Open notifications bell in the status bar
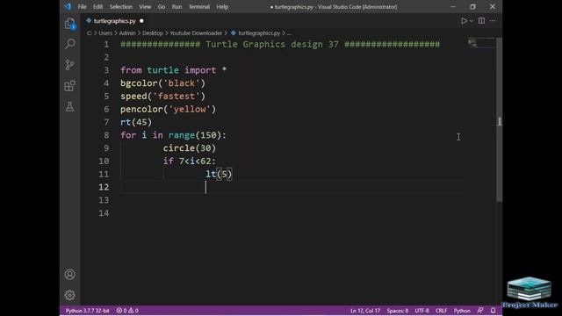The image size is (562, 316). [494, 311]
